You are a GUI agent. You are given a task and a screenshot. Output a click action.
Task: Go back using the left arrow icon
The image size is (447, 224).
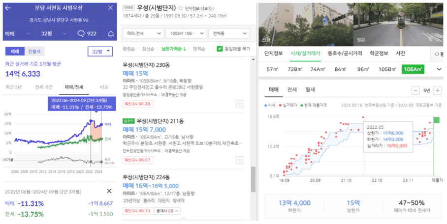(8, 8)
